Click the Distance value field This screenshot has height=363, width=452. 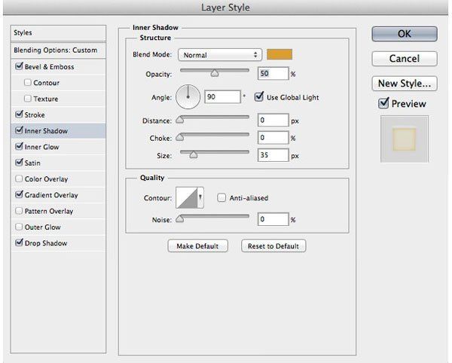point(273,120)
